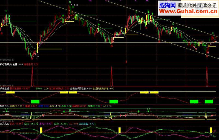Click the middle red spike in 精准狠买 panel
Viewport: 219px width, 140px height.
(111, 76)
